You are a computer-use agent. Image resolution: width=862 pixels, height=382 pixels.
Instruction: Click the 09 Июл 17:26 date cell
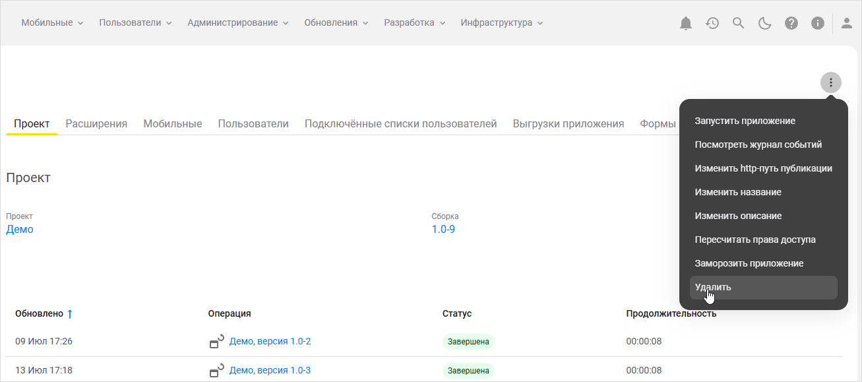pyautogui.click(x=44, y=342)
